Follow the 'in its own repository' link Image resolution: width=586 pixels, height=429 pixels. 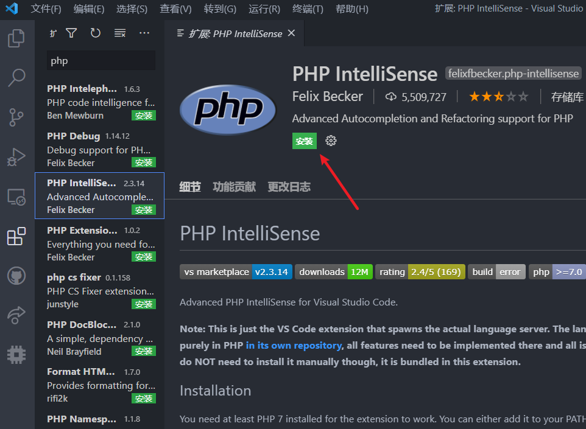click(x=294, y=346)
